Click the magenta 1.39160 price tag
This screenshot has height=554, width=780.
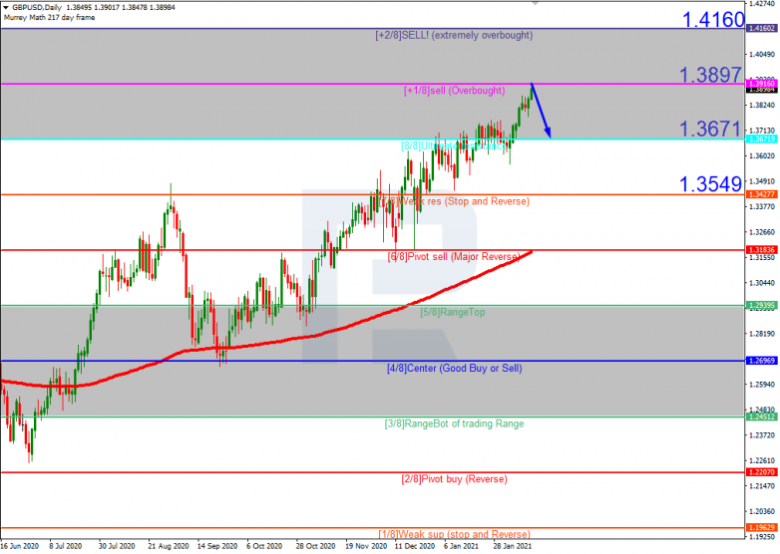tap(762, 84)
